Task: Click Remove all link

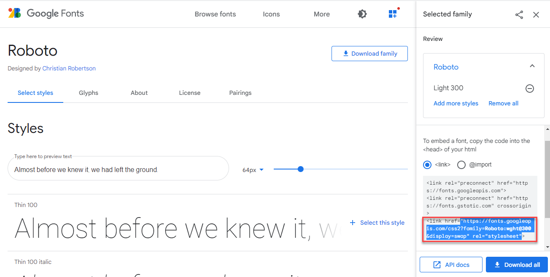Action: [x=504, y=103]
